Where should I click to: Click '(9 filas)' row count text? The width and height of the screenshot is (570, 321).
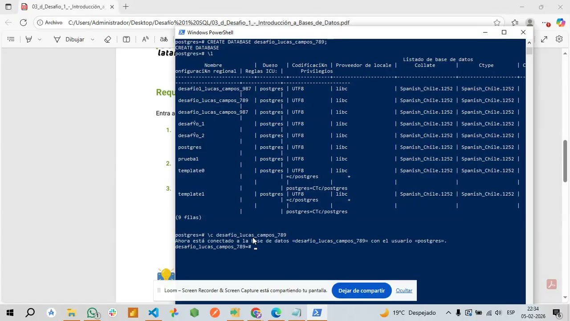click(x=188, y=218)
